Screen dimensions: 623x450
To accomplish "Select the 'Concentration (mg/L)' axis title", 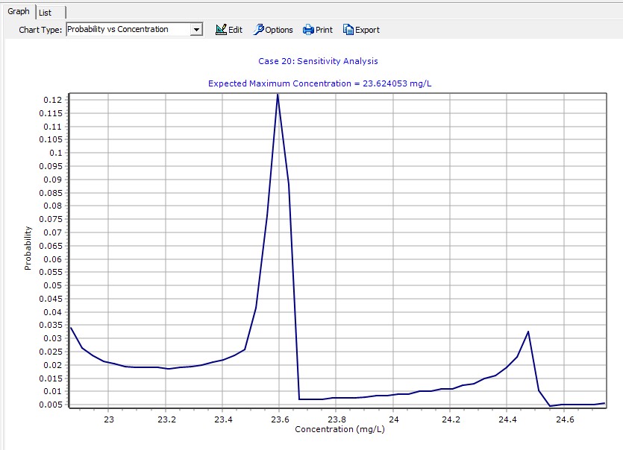I will pos(336,429).
